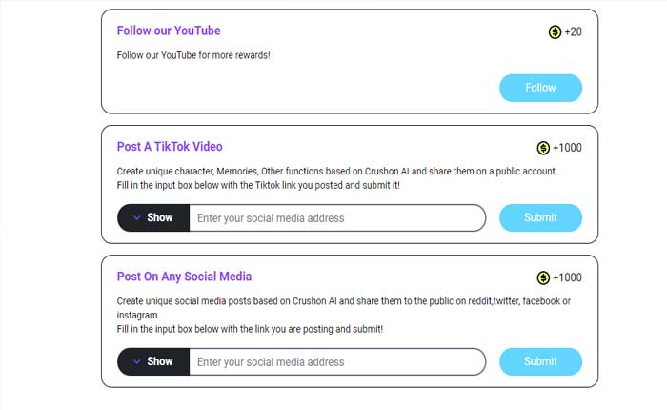This screenshot has height=410, width=667.
Task: Expand the Show dropdown under TikTok Video
Action: (153, 217)
